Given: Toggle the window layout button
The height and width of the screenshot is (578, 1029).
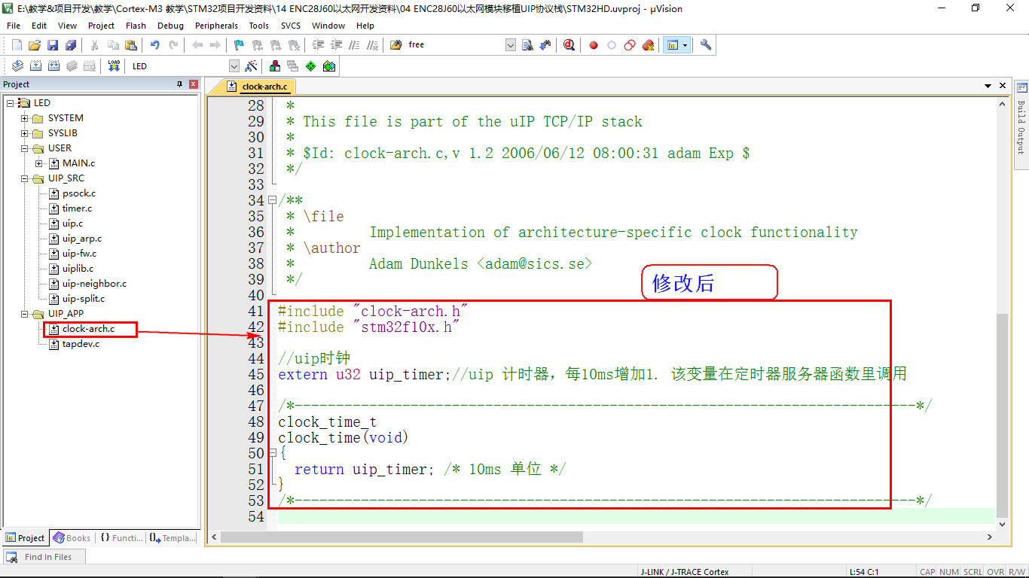Looking at the screenshot, I should 672,45.
